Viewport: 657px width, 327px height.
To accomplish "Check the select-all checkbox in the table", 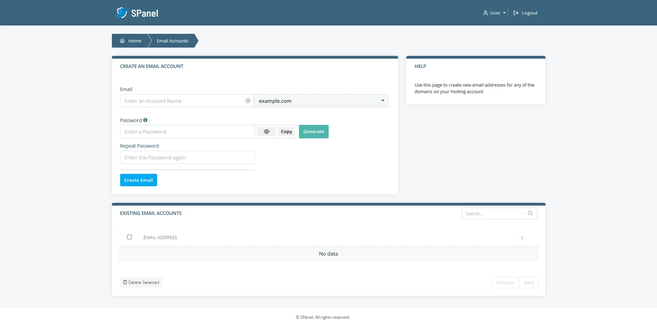I will 129,237.
